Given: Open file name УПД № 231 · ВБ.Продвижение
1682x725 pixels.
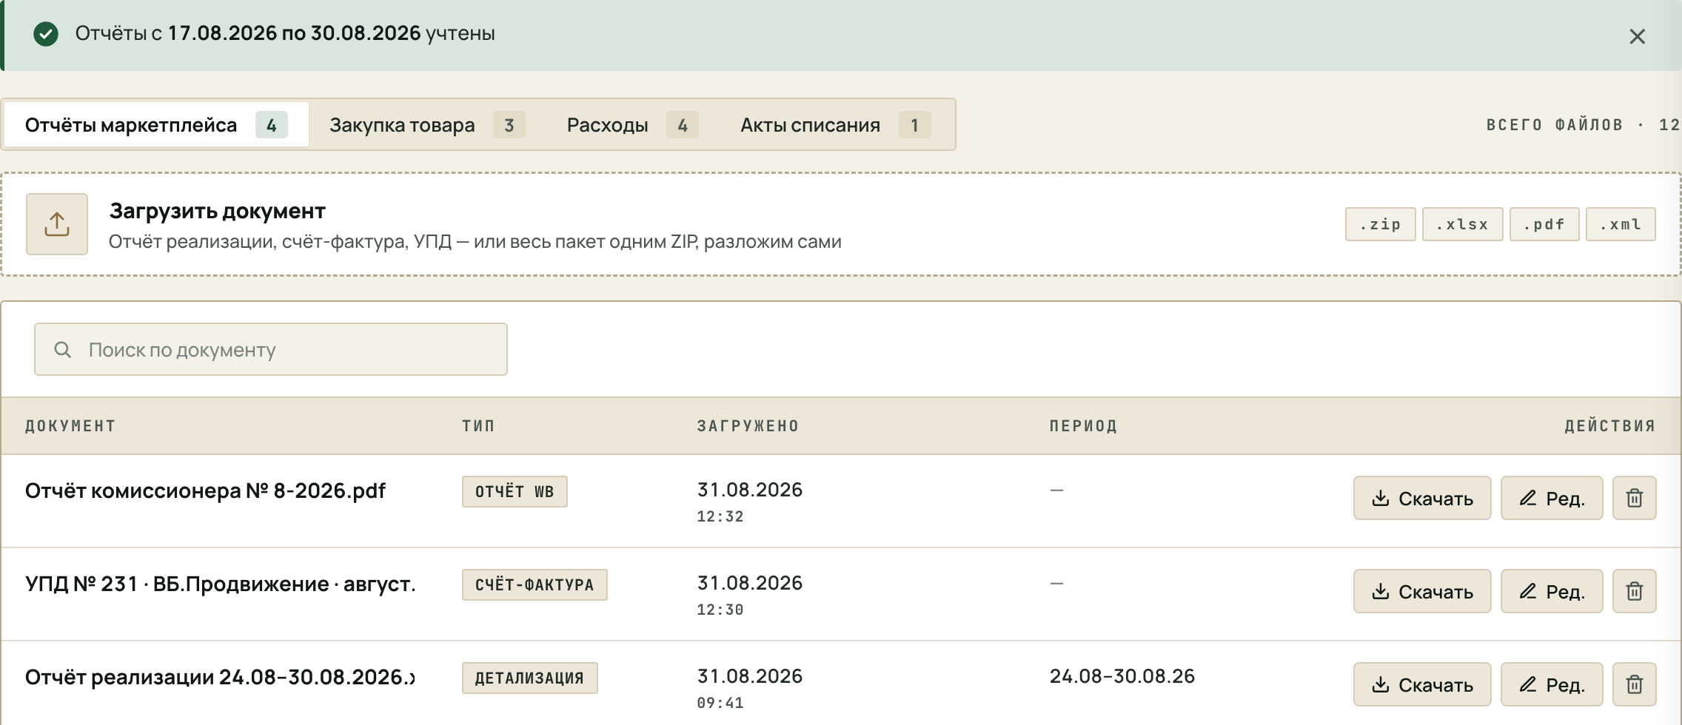Looking at the screenshot, I should pos(220,584).
